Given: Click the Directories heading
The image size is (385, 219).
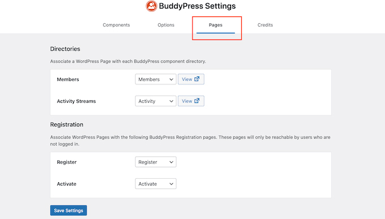Looking at the screenshot, I should [65, 49].
